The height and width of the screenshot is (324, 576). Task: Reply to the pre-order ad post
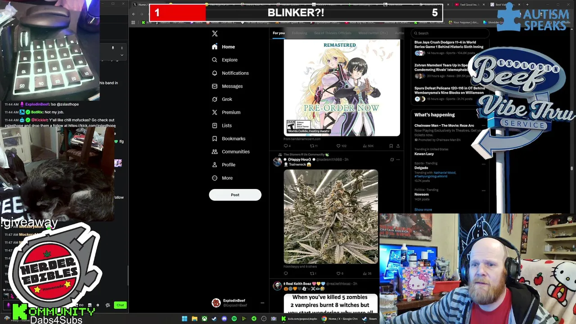[287, 146]
